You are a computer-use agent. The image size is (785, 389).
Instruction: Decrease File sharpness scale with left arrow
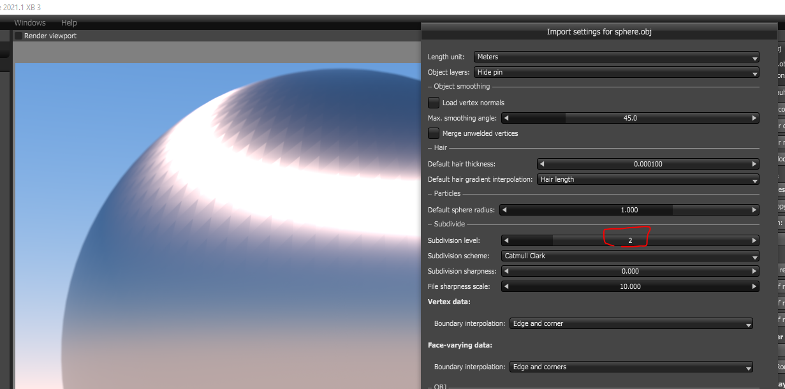pyautogui.click(x=505, y=286)
